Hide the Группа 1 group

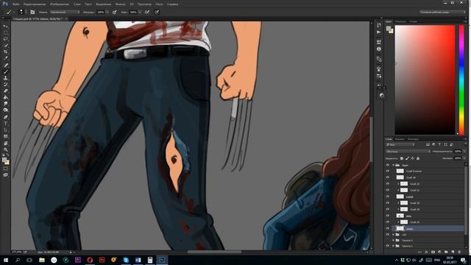(x=388, y=246)
